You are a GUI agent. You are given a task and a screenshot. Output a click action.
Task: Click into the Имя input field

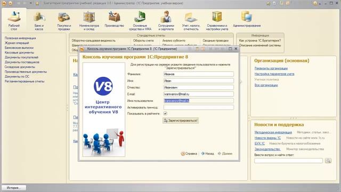[x=199, y=81]
